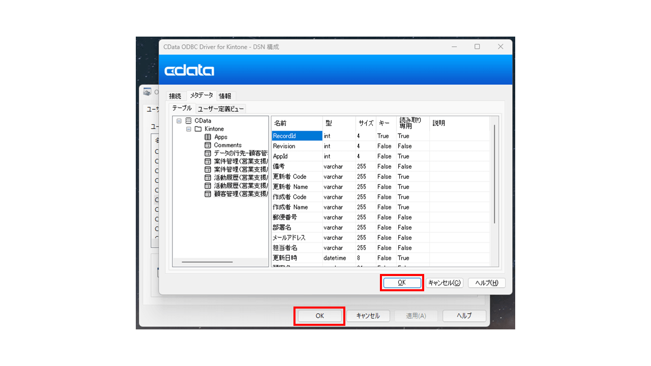The height and width of the screenshot is (366, 651).
Task: Select the 更新者 Name row
Action: click(x=380, y=187)
